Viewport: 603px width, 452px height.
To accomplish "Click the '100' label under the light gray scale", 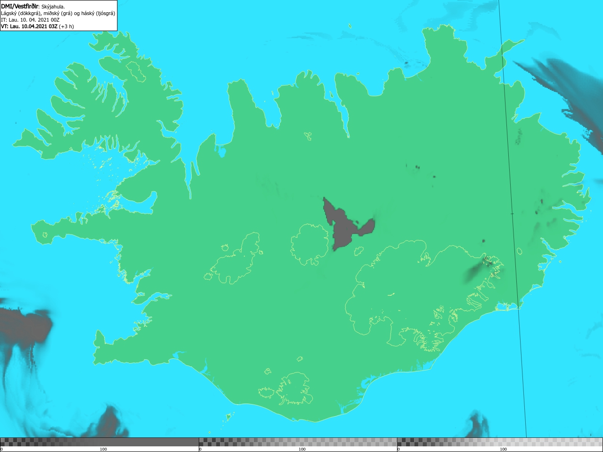I will (x=503, y=449).
